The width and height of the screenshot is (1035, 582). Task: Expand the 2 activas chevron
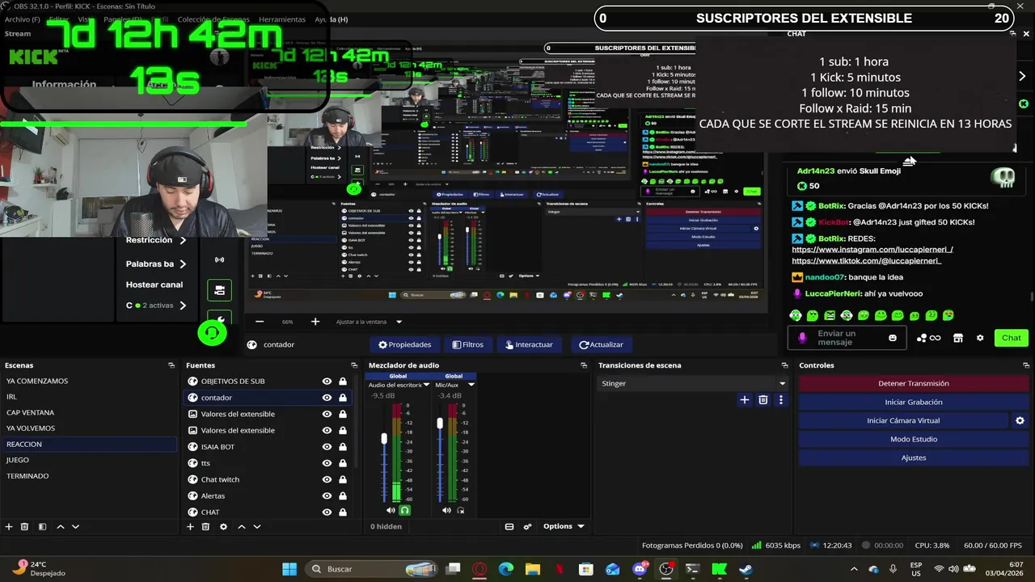(183, 306)
